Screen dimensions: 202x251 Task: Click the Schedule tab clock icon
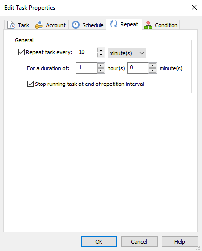[76, 25]
